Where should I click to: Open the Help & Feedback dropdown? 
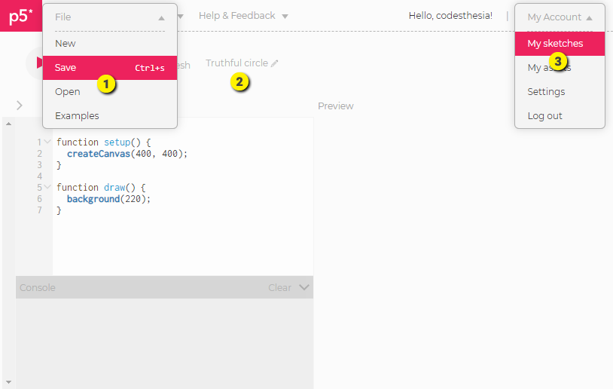click(x=242, y=16)
